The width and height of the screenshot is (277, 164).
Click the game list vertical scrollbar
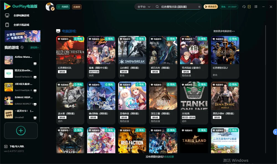265,89
